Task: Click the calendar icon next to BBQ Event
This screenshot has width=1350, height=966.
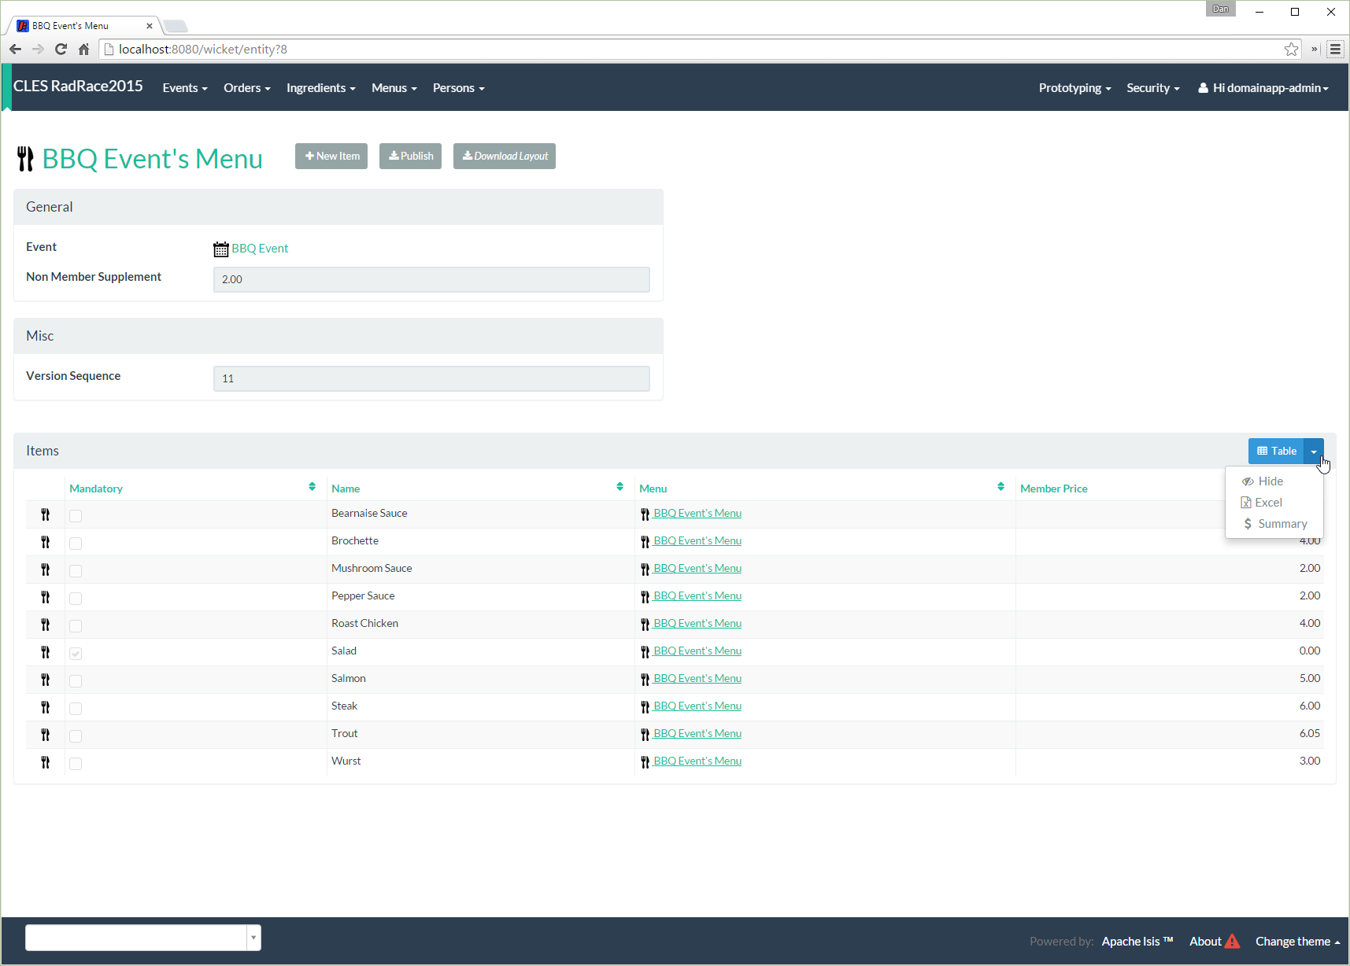Action: click(x=221, y=249)
